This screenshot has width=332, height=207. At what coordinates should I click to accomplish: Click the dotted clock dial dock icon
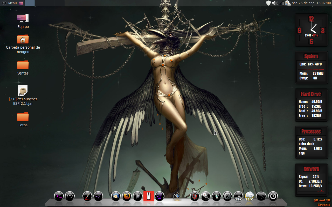coord(261,196)
